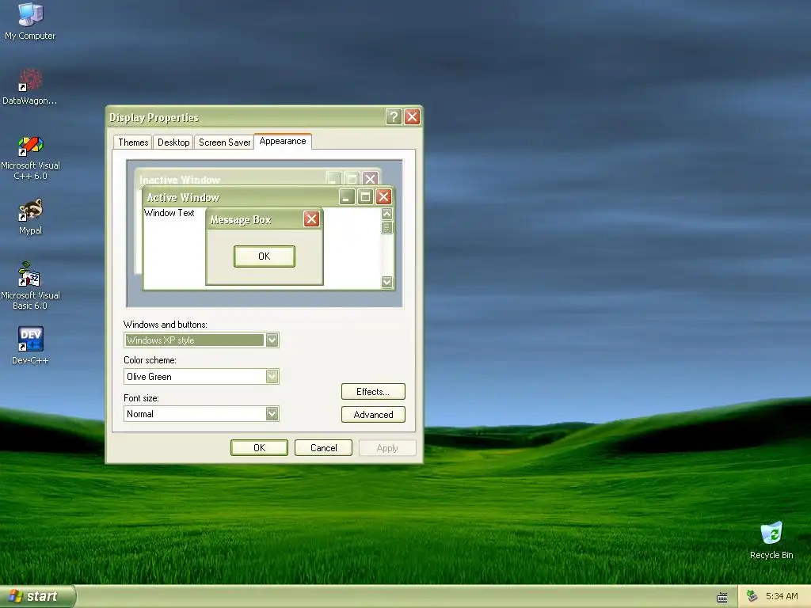Click the preview scrollbar up arrow
811x608 pixels.
point(386,214)
